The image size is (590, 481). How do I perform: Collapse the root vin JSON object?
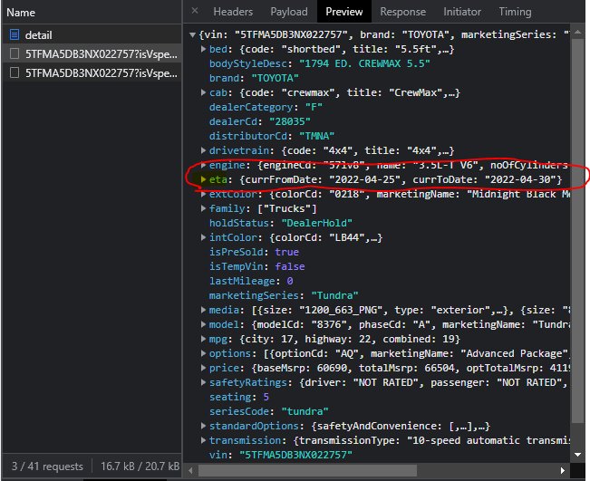[x=192, y=35]
